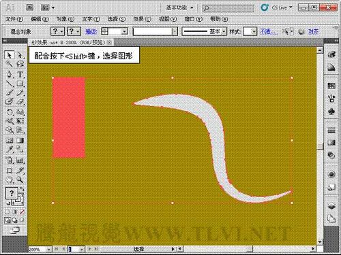
Task: Open the 文件(F) menu
Action: pyautogui.click(x=14, y=19)
